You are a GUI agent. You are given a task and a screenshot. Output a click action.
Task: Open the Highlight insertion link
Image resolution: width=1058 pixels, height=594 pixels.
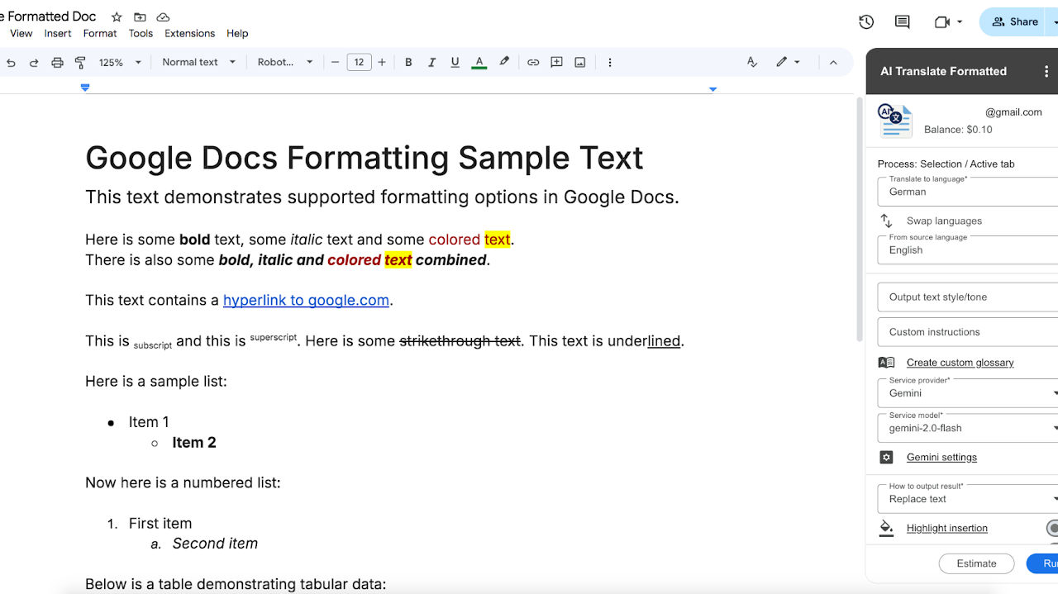[x=946, y=529]
